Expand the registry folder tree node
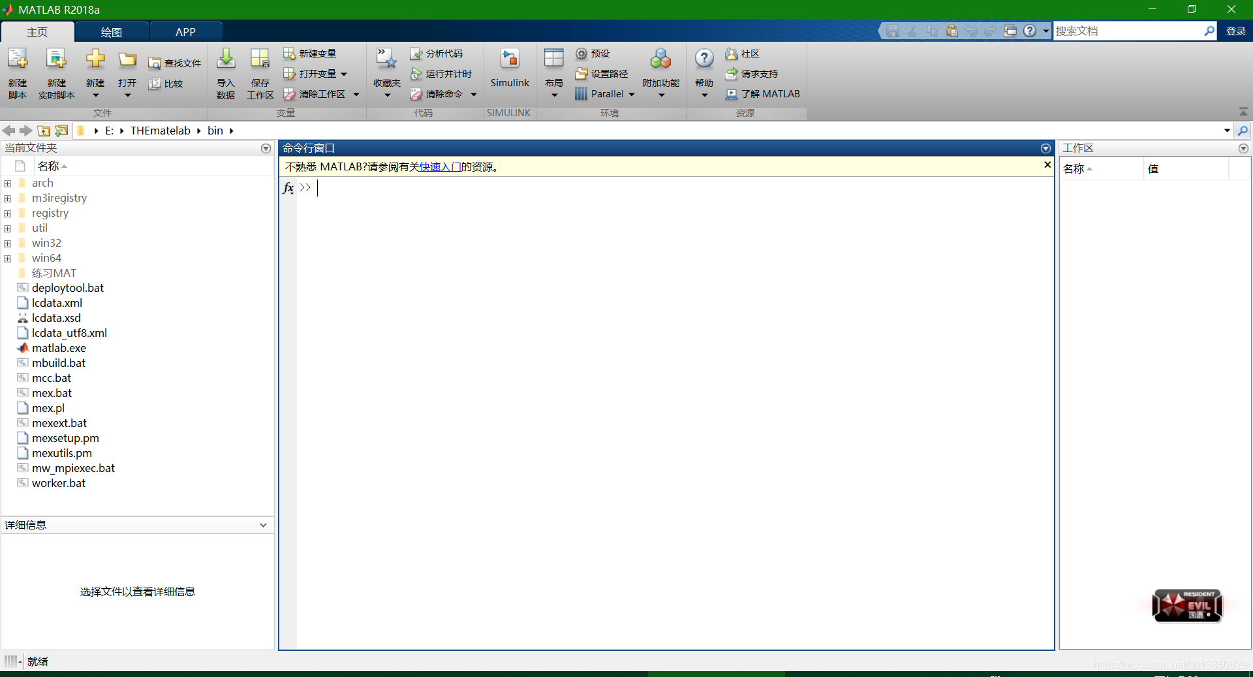The width and height of the screenshot is (1253, 677). pyautogui.click(x=8, y=213)
